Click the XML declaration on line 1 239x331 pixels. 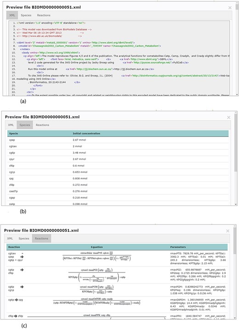coord(51,23)
